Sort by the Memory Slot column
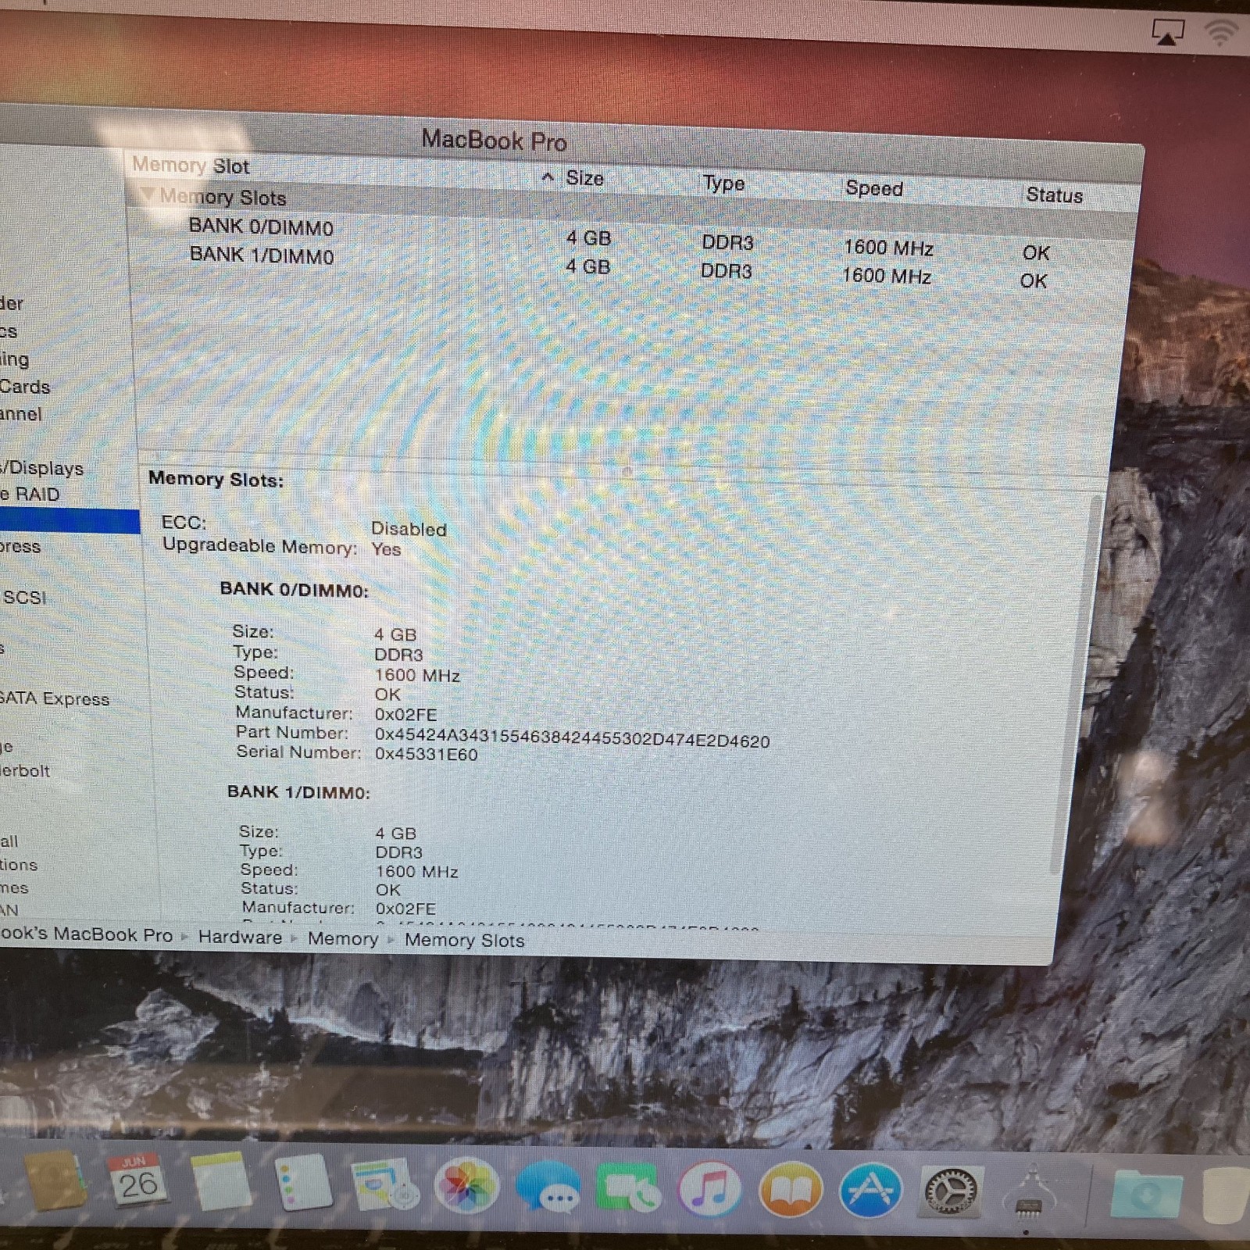This screenshot has height=1250, width=1250. pyautogui.click(x=191, y=166)
